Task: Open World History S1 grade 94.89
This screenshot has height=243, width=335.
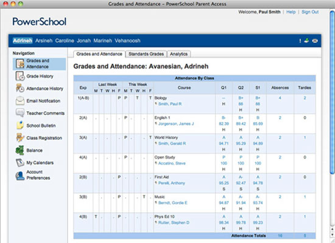Action: (258, 143)
